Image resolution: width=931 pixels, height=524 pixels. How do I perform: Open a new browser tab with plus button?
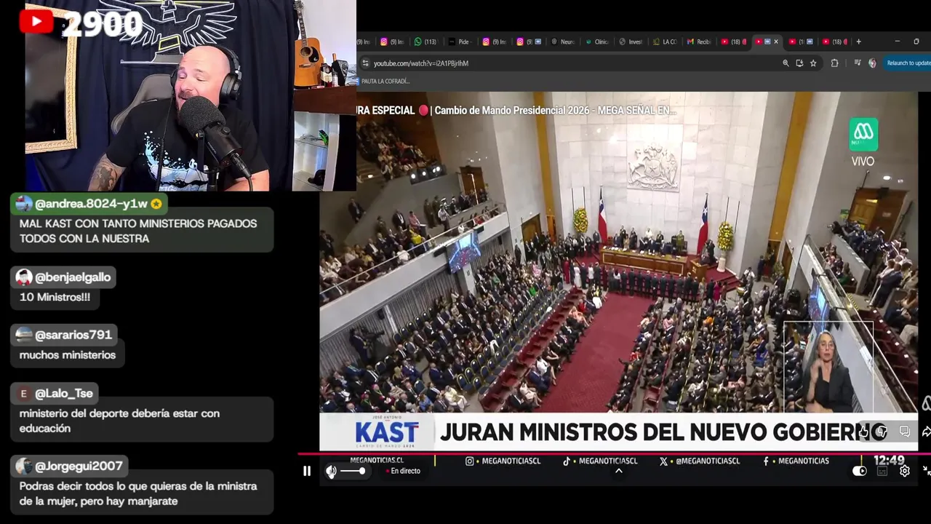(858, 41)
